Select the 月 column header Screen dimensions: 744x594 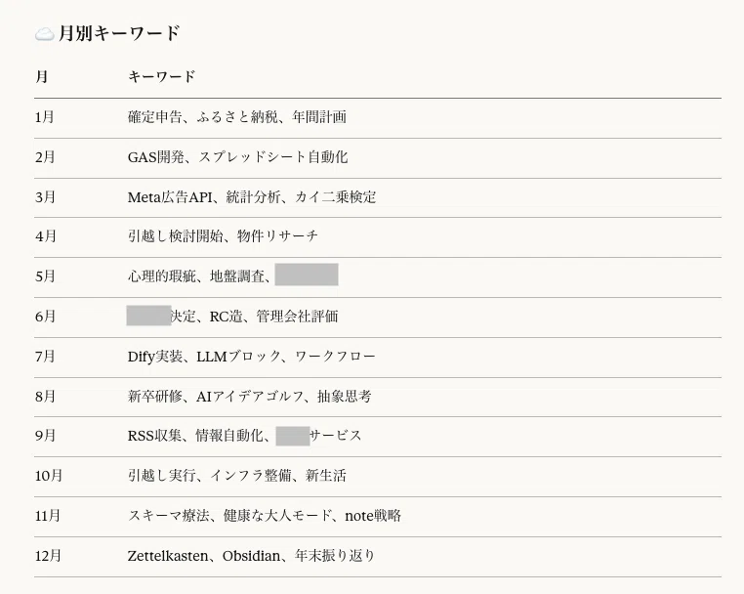pos(41,76)
